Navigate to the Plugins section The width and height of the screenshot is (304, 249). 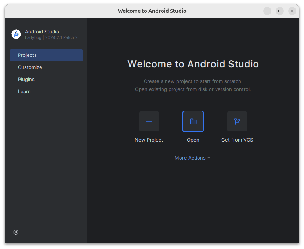(26, 79)
